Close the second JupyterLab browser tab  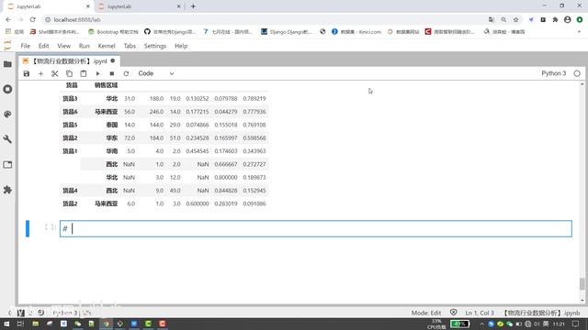coord(179,6)
